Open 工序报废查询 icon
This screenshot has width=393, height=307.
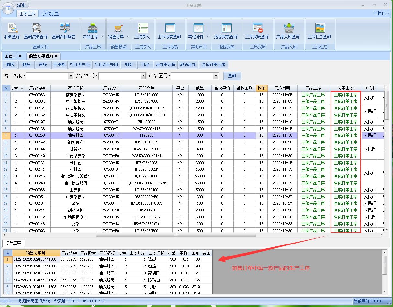pyautogui.click(x=257, y=28)
